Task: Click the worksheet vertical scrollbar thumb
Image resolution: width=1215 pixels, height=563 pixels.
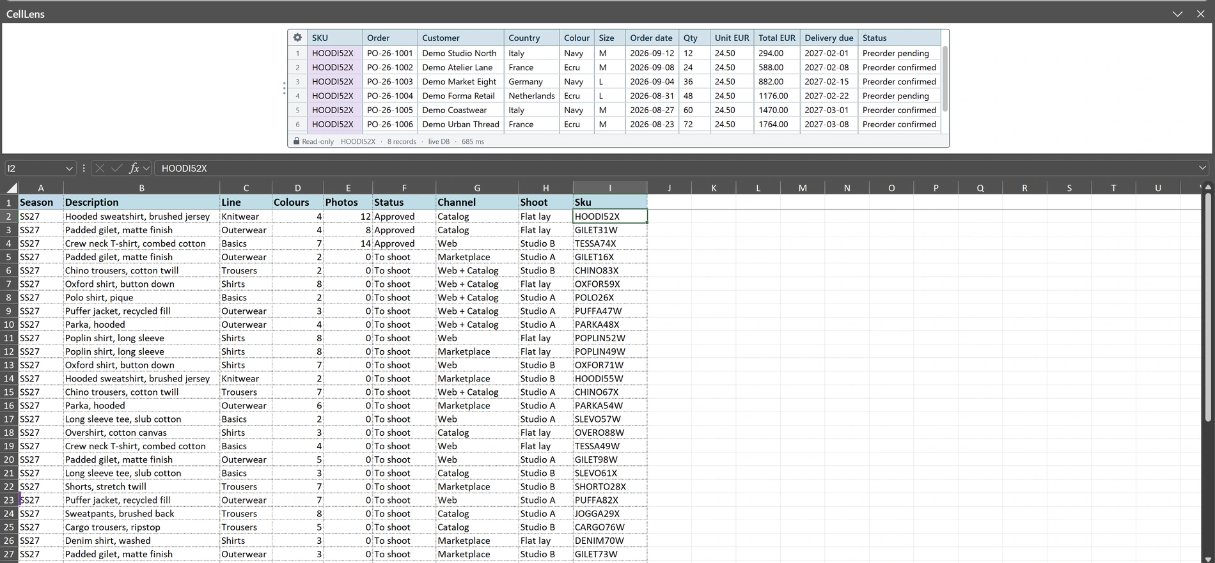Action: coord(1208,307)
